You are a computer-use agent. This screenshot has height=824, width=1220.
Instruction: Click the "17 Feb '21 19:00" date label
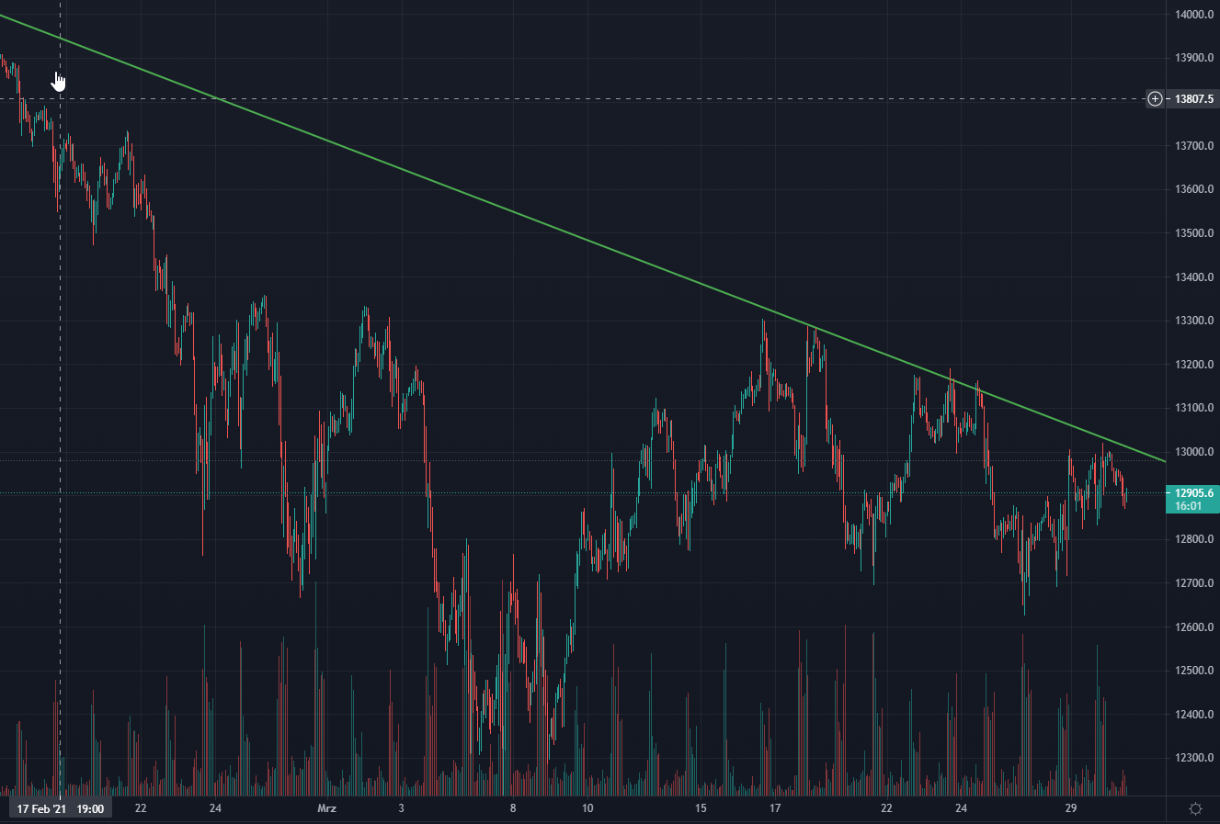click(61, 809)
